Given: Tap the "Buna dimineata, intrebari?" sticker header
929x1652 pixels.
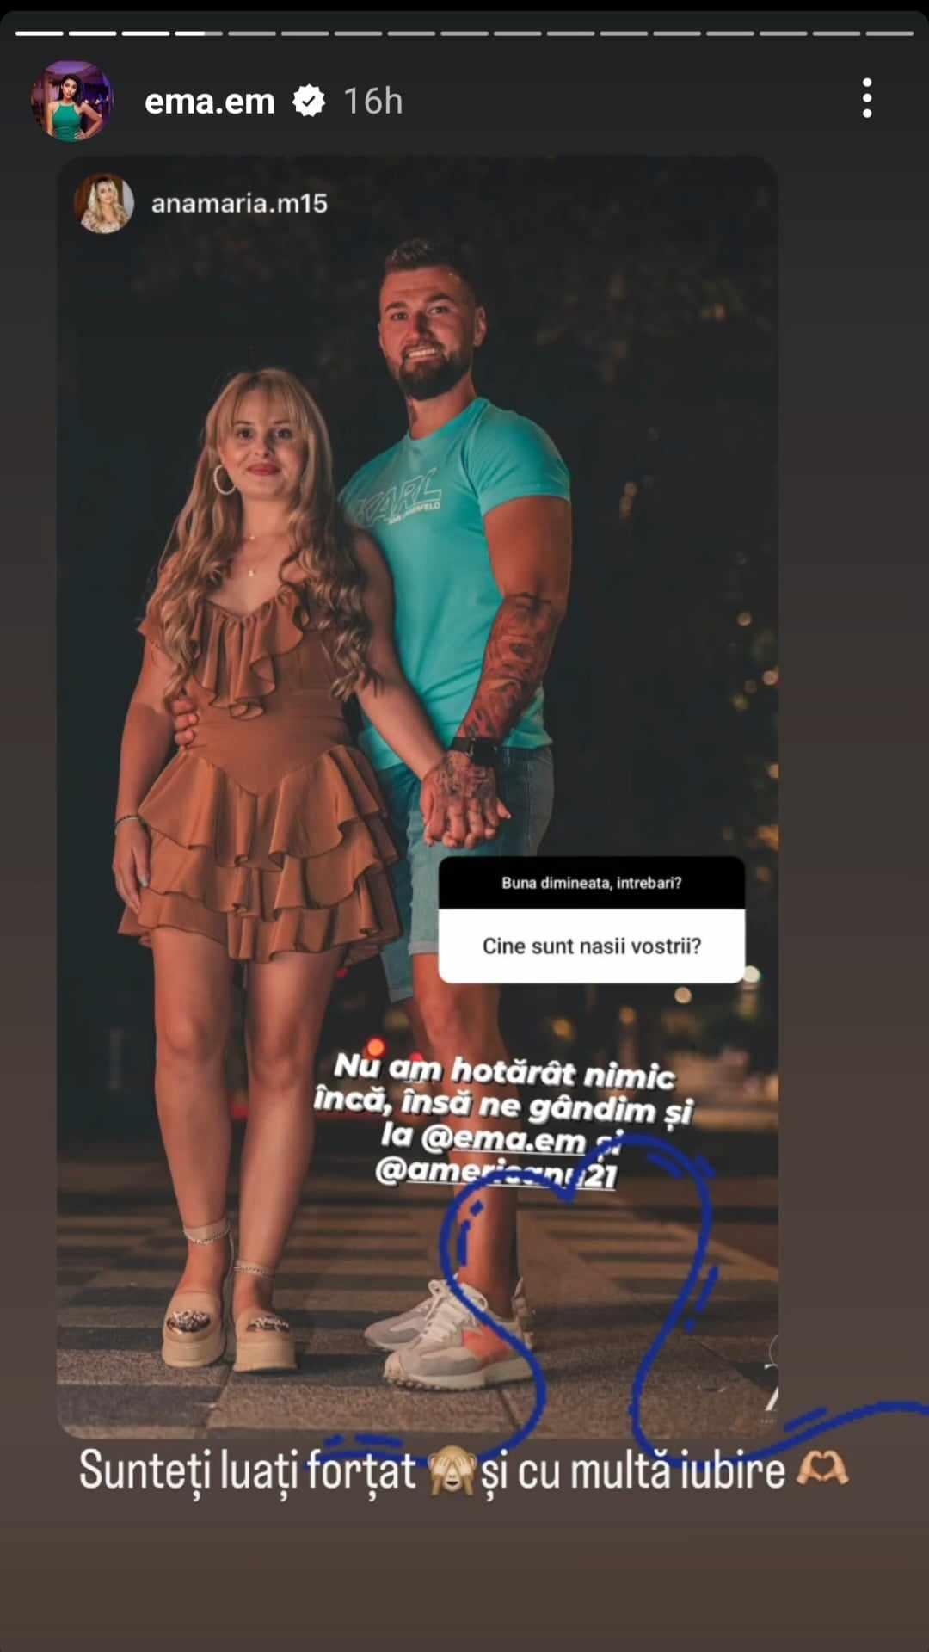Looking at the screenshot, I should (x=592, y=883).
